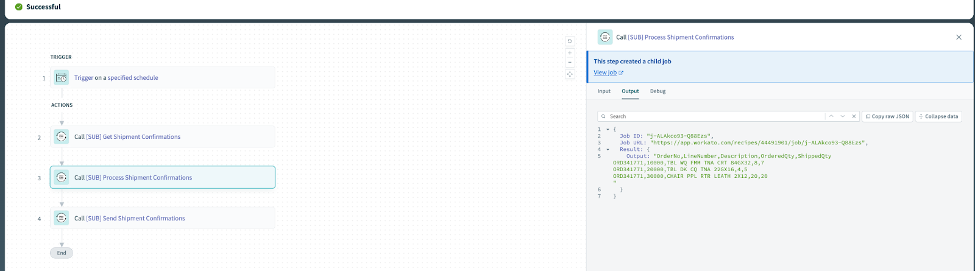Image resolution: width=975 pixels, height=271 pixels.
Task: Select the Output tab
Action: pos(630,91)
